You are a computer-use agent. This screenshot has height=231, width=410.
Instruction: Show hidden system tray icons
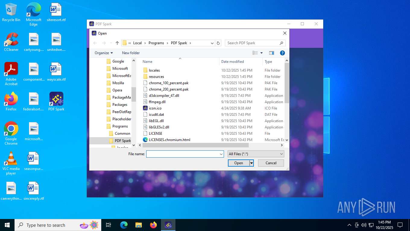pos(349,225)
